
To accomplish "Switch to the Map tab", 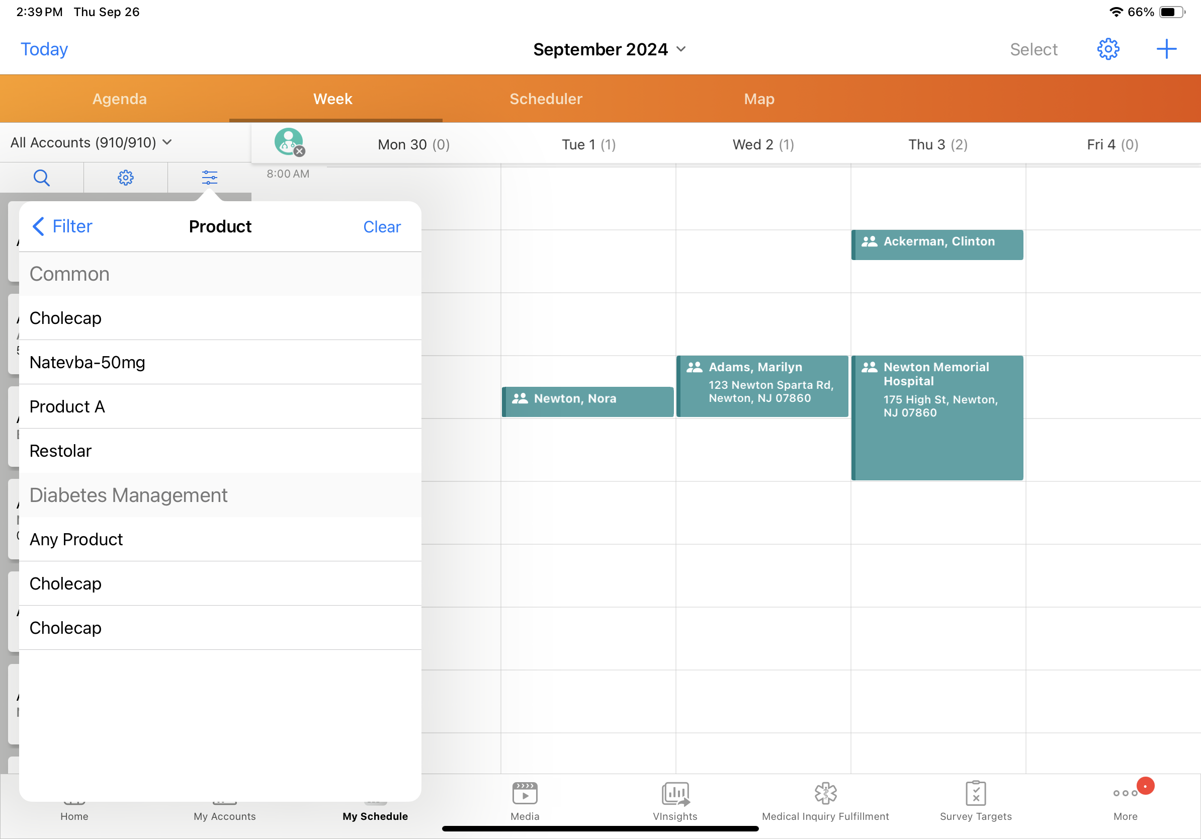I will (x=759, y=99).
